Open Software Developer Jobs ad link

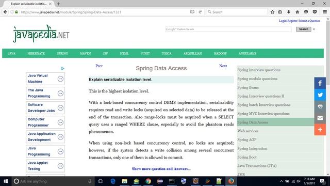click(45, 108)
